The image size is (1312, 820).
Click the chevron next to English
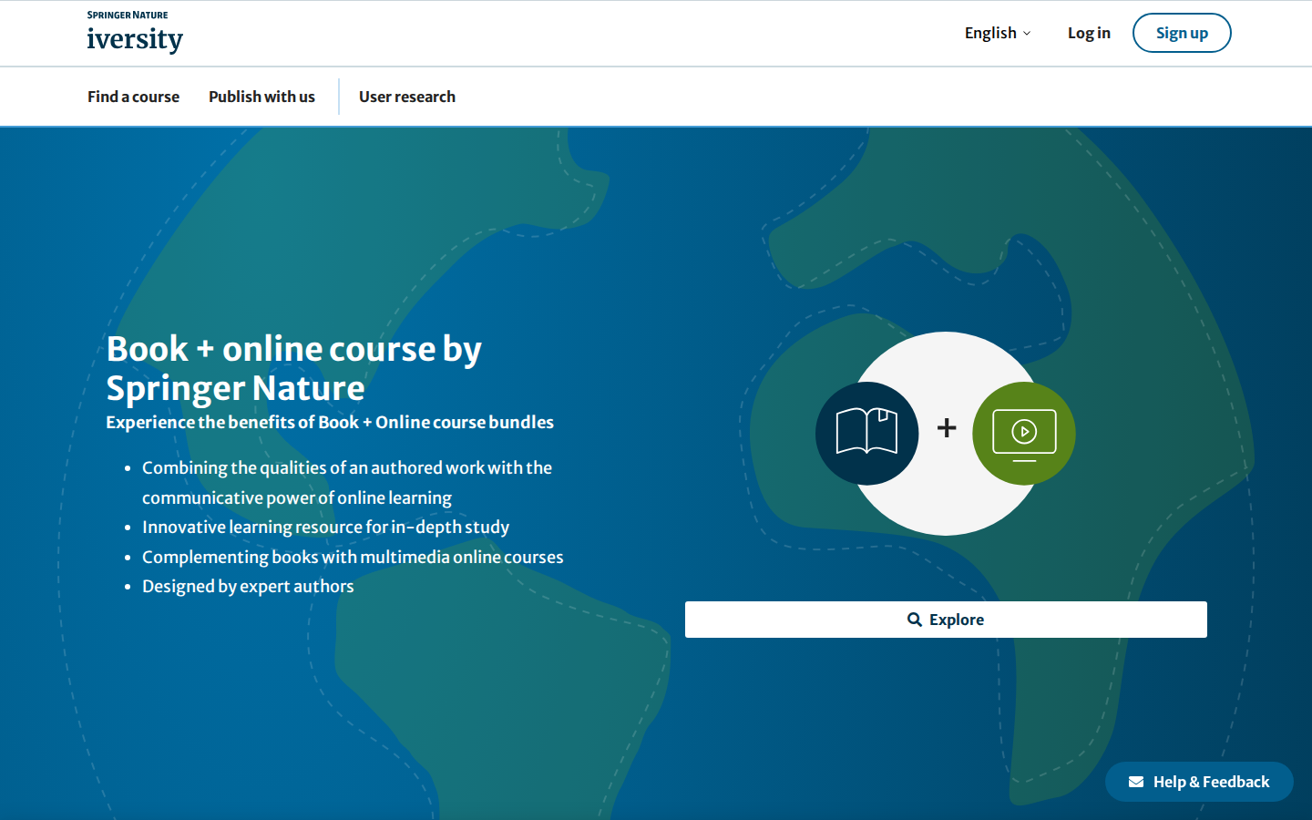coord(1027,34)
